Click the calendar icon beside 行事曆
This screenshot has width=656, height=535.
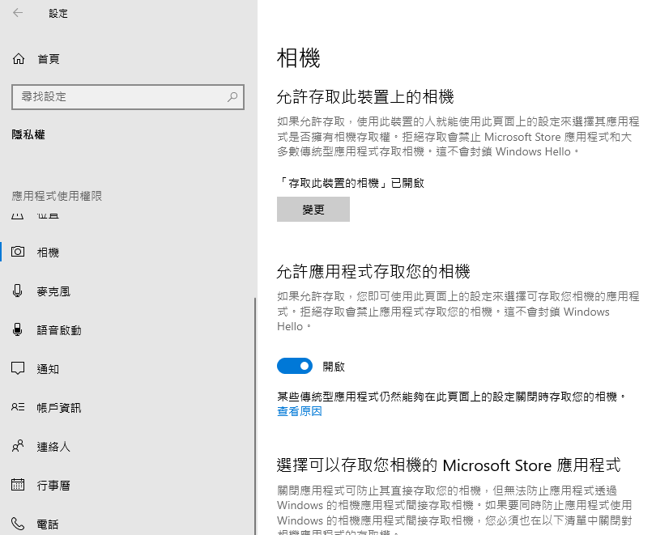pyautogui.click(x=18, y=485)
